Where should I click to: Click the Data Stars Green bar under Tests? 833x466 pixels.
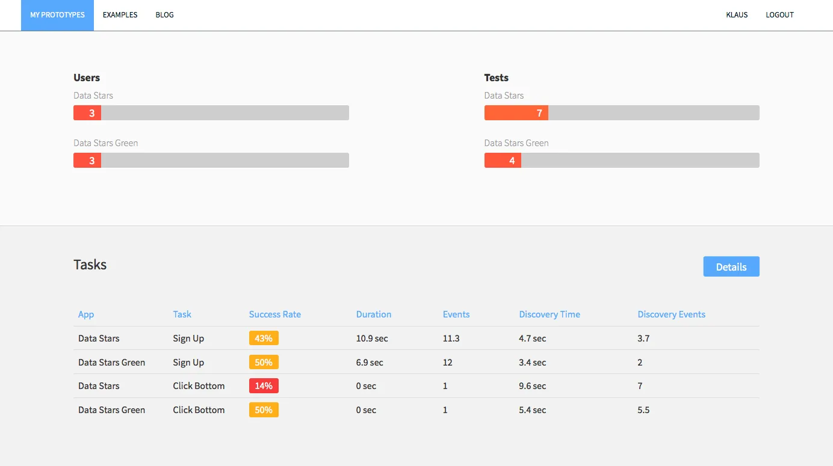[x=622, y=160]
